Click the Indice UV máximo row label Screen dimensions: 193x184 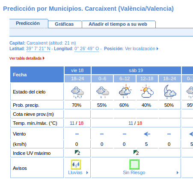point(32,153)
